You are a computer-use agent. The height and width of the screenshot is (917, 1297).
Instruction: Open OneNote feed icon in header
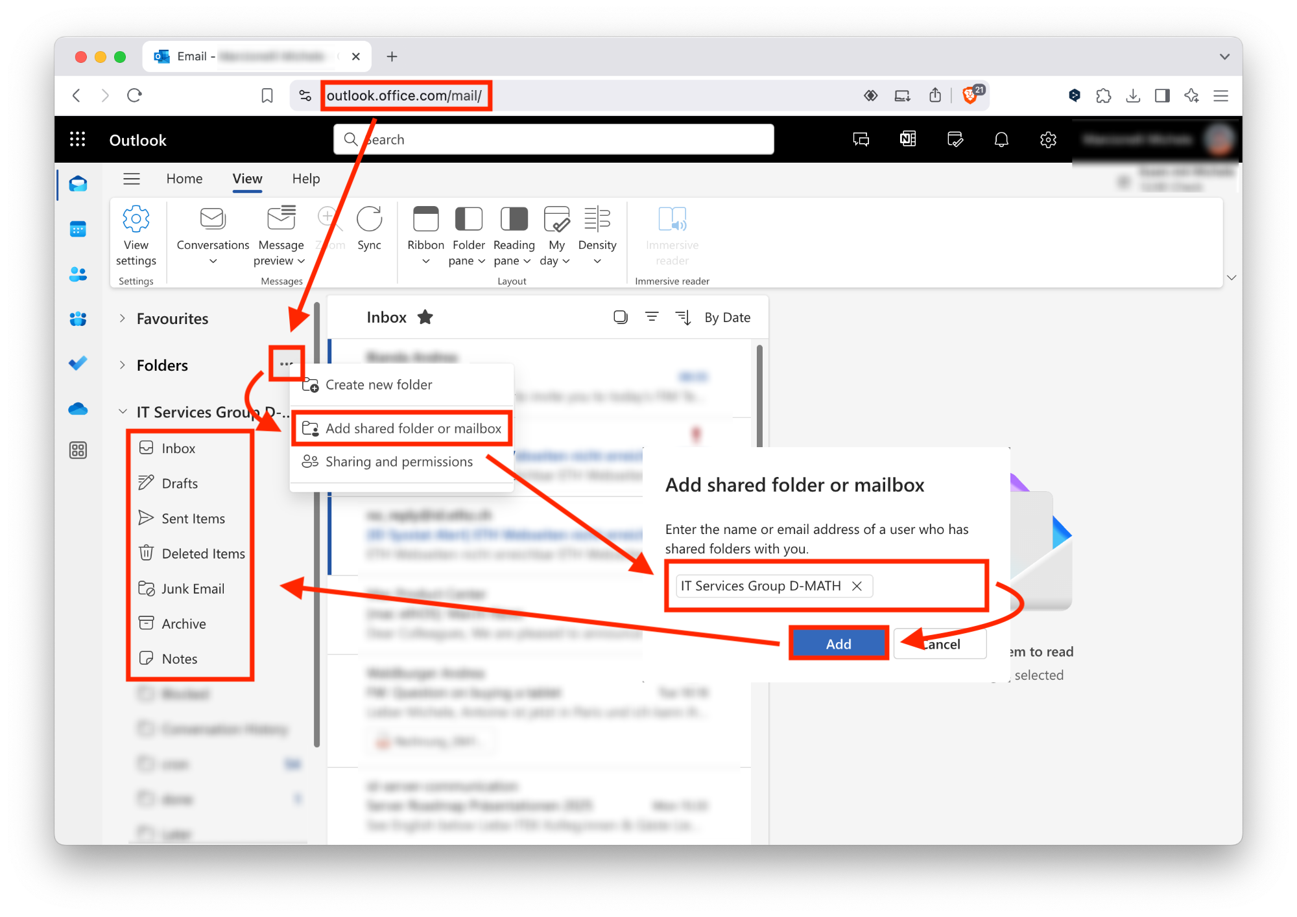tap(908, 139)
